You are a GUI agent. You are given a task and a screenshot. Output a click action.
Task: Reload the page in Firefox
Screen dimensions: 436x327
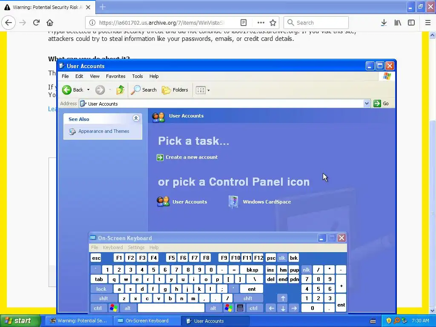(36, 23)
